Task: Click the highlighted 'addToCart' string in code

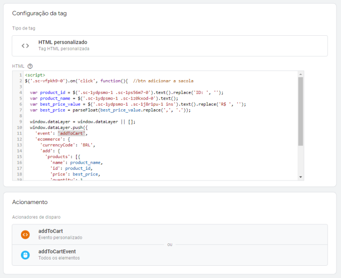Action: point(71,133)
